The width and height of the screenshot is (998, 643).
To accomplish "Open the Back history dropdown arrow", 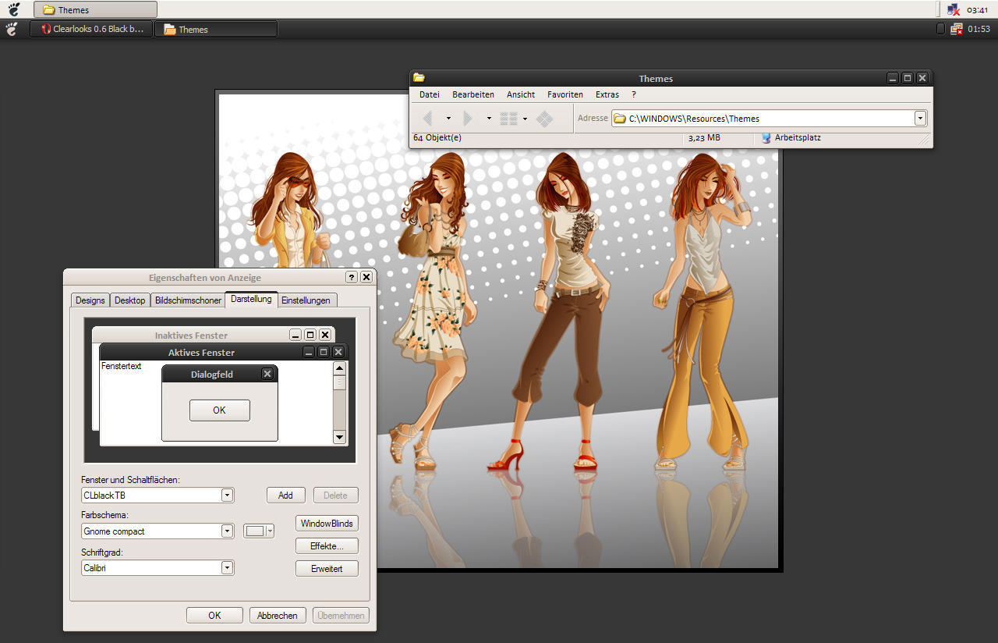I will (x=448, y=119).
